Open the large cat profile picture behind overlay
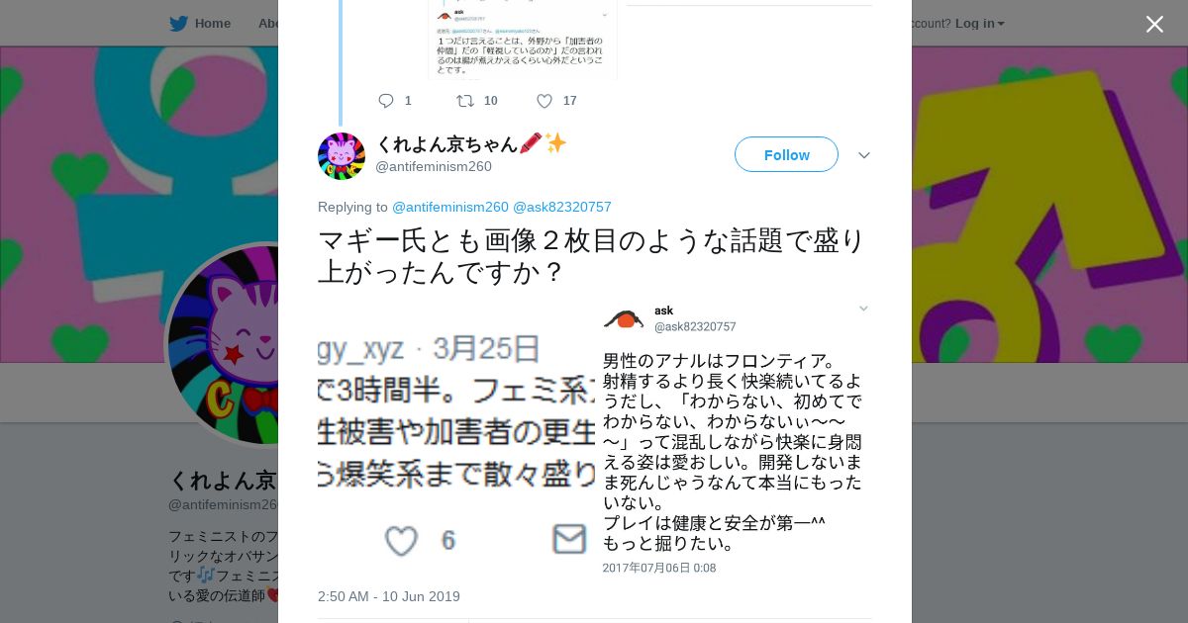The height and width of the screenshot is (623, 1188). coord(222,344)
